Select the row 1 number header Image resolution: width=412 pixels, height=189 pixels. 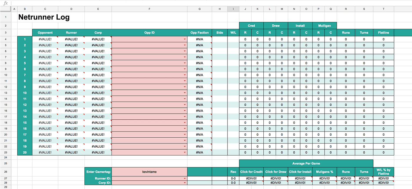[5, 17]
